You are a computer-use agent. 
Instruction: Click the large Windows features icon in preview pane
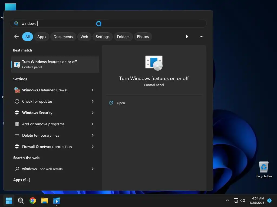154,63
